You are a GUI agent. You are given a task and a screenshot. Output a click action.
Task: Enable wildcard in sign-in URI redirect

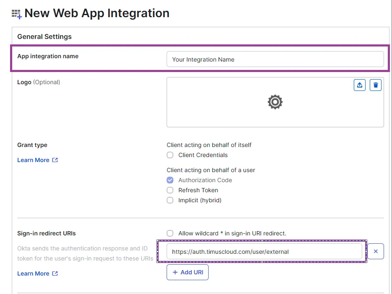(x=170, y=233)
